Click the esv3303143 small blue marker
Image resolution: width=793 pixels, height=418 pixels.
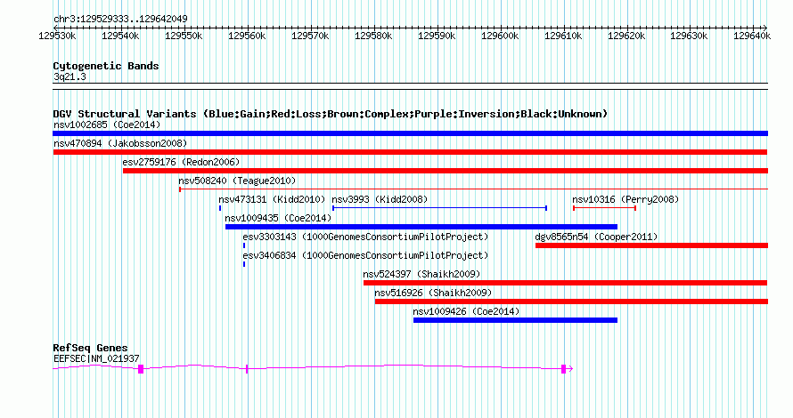tap(244, 245)
